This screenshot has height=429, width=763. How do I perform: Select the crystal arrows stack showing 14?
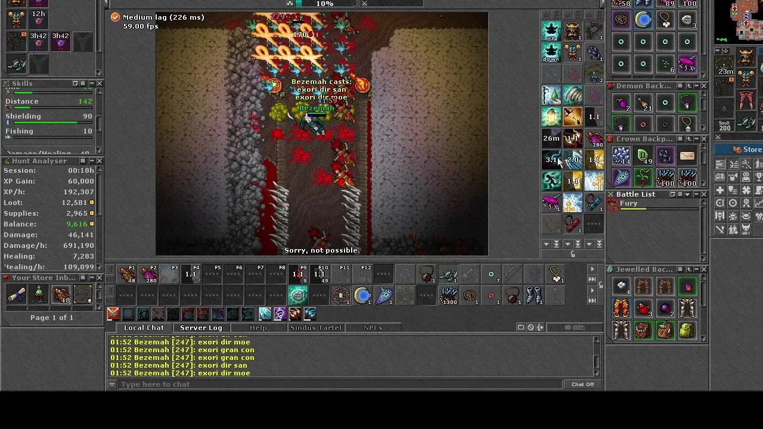(x=621, y=156)
